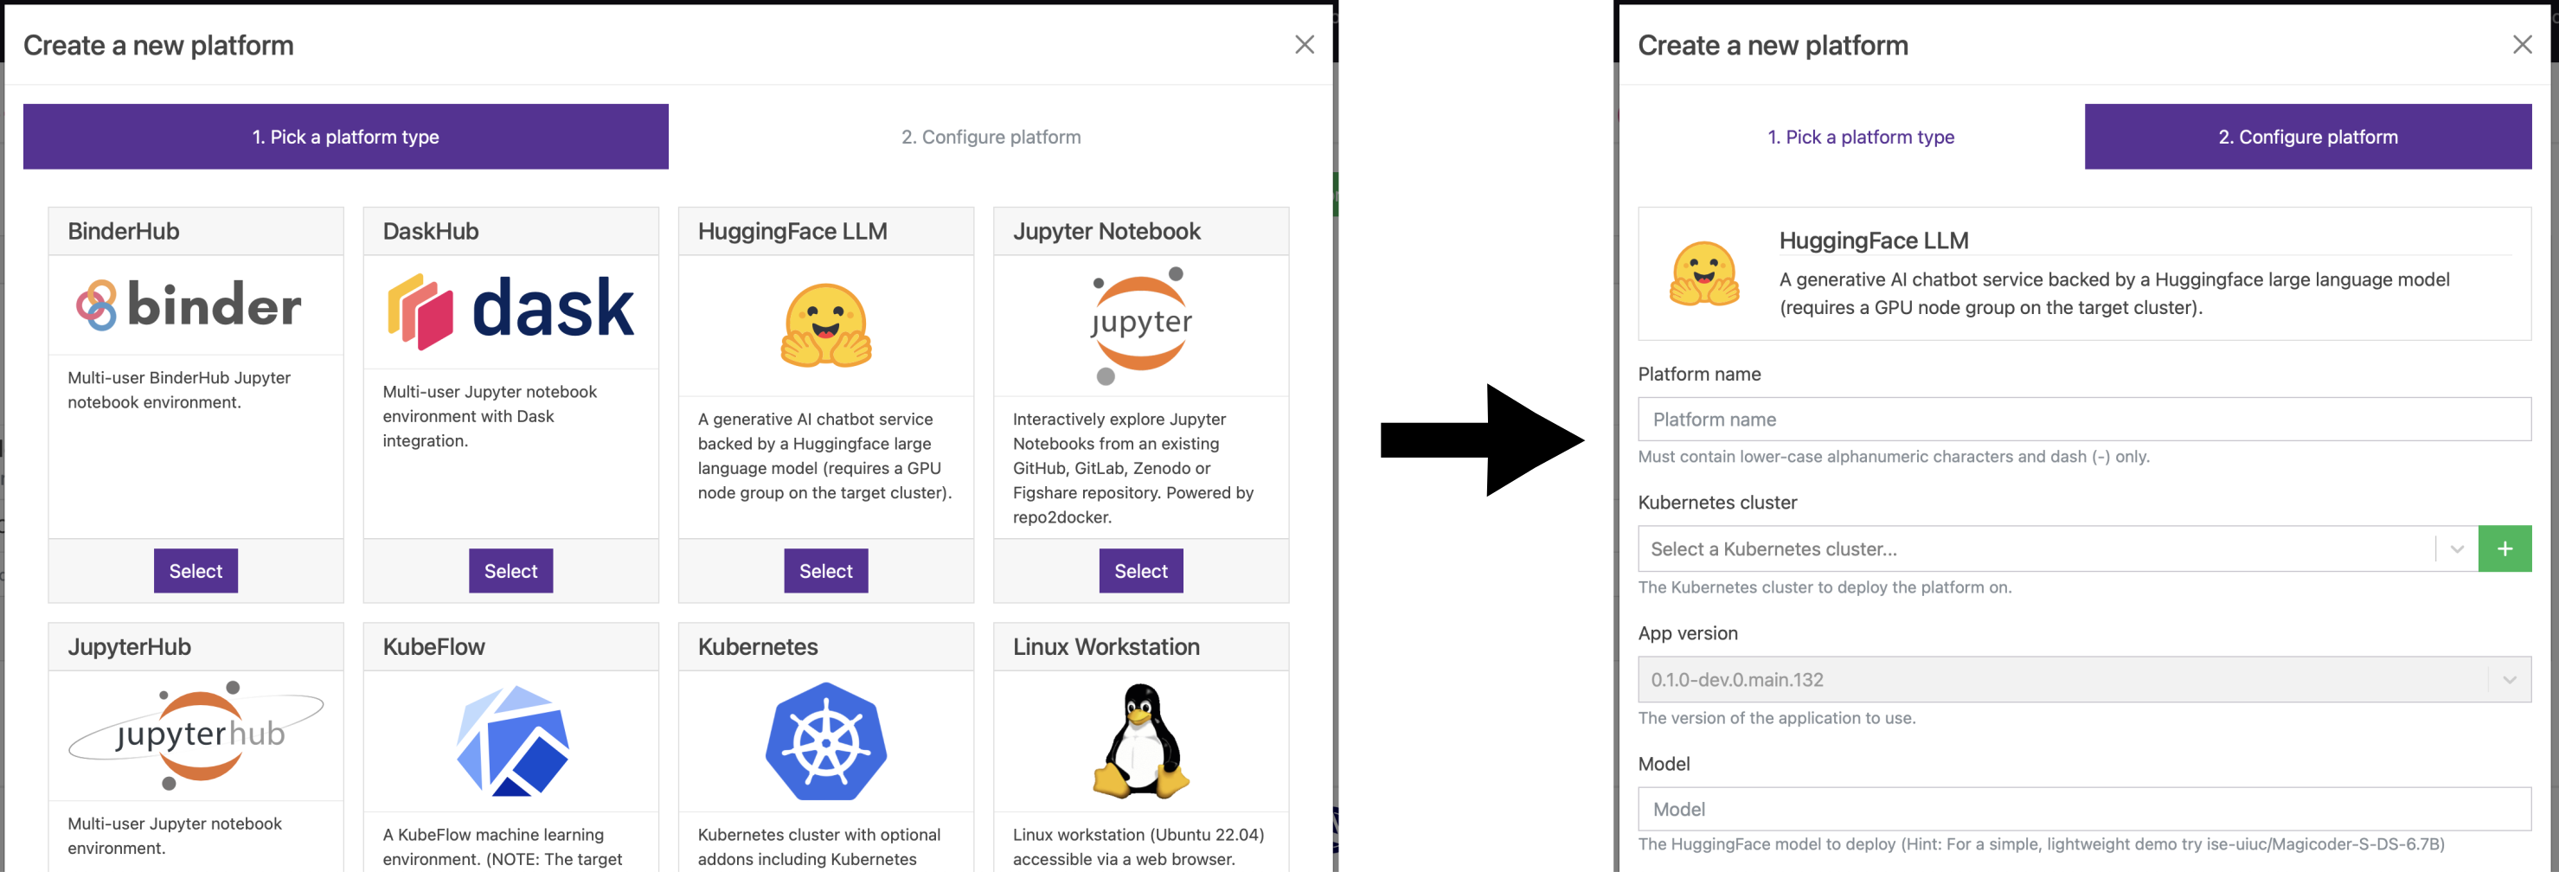The width and height of the screenshot is (2559, 872).
Task: Click the KubeFlow logo
Action: (x=511, y=741)
